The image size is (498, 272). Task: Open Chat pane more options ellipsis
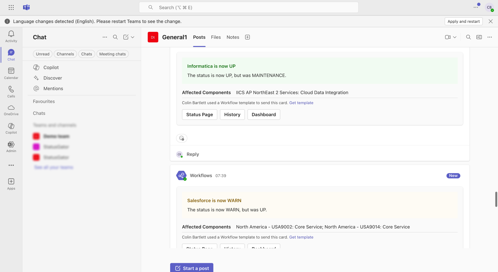pos(105,37)
